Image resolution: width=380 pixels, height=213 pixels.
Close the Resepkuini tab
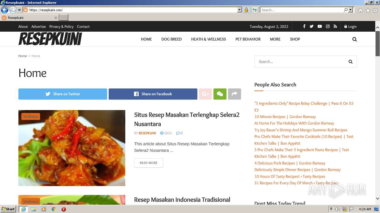(x=56, y=18)
